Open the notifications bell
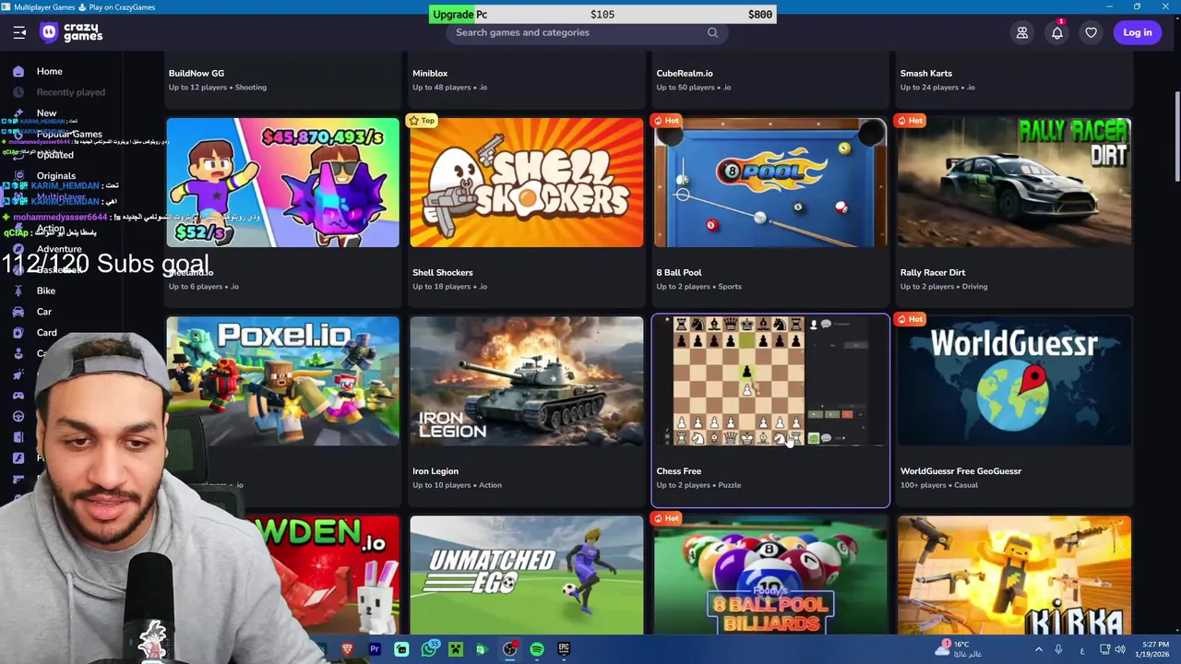 click(x=1057, y=32)
